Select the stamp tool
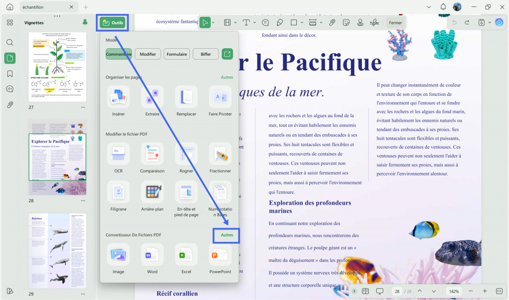The height and width of the screenshot is (300, 509). (360, 23)
